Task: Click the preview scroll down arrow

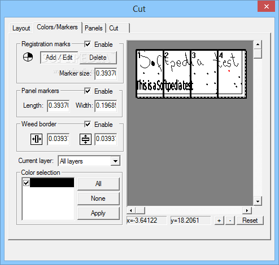Action: [258, 201]
